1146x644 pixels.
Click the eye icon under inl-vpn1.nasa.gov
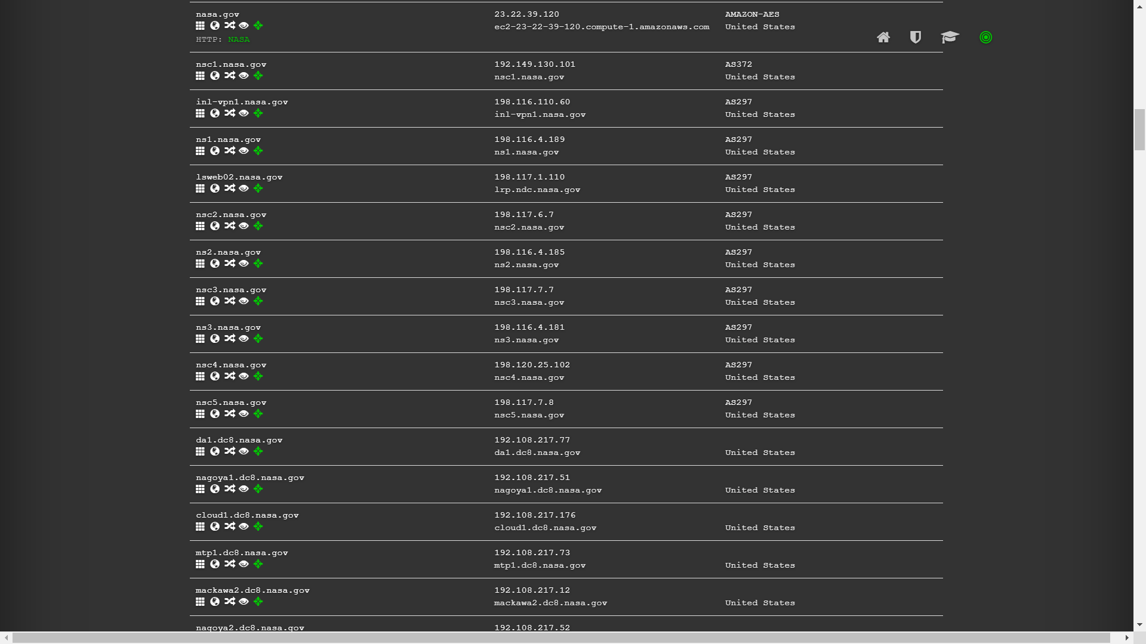point(244,113)
